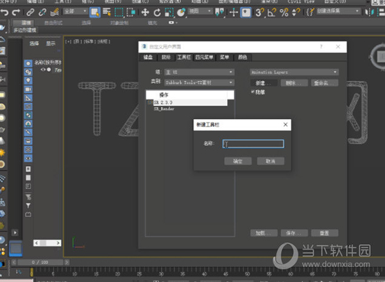Toggle the Keyboard Shortcut Override icon

tap(246, 12)
